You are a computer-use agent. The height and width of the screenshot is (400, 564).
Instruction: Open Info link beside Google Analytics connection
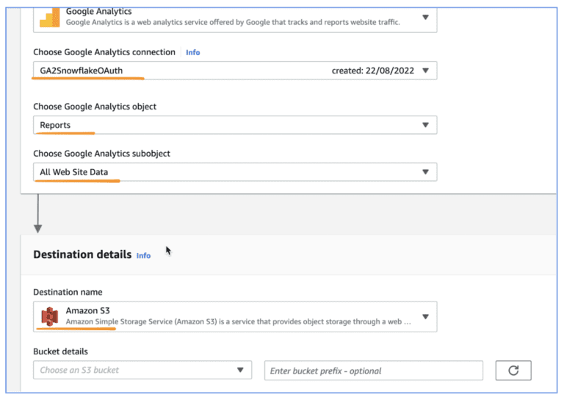pyautogui.click(x=193, y=52)
